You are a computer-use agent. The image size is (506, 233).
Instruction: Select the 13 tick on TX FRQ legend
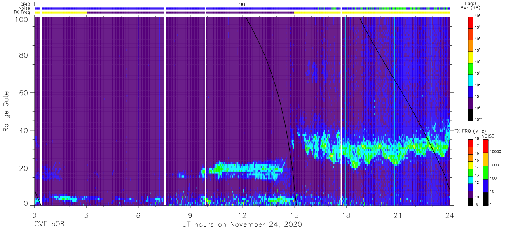click(477, 175)
